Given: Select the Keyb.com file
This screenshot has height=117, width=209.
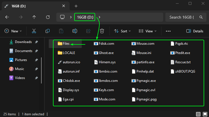Looking at the screenshot, I should 104,90.
